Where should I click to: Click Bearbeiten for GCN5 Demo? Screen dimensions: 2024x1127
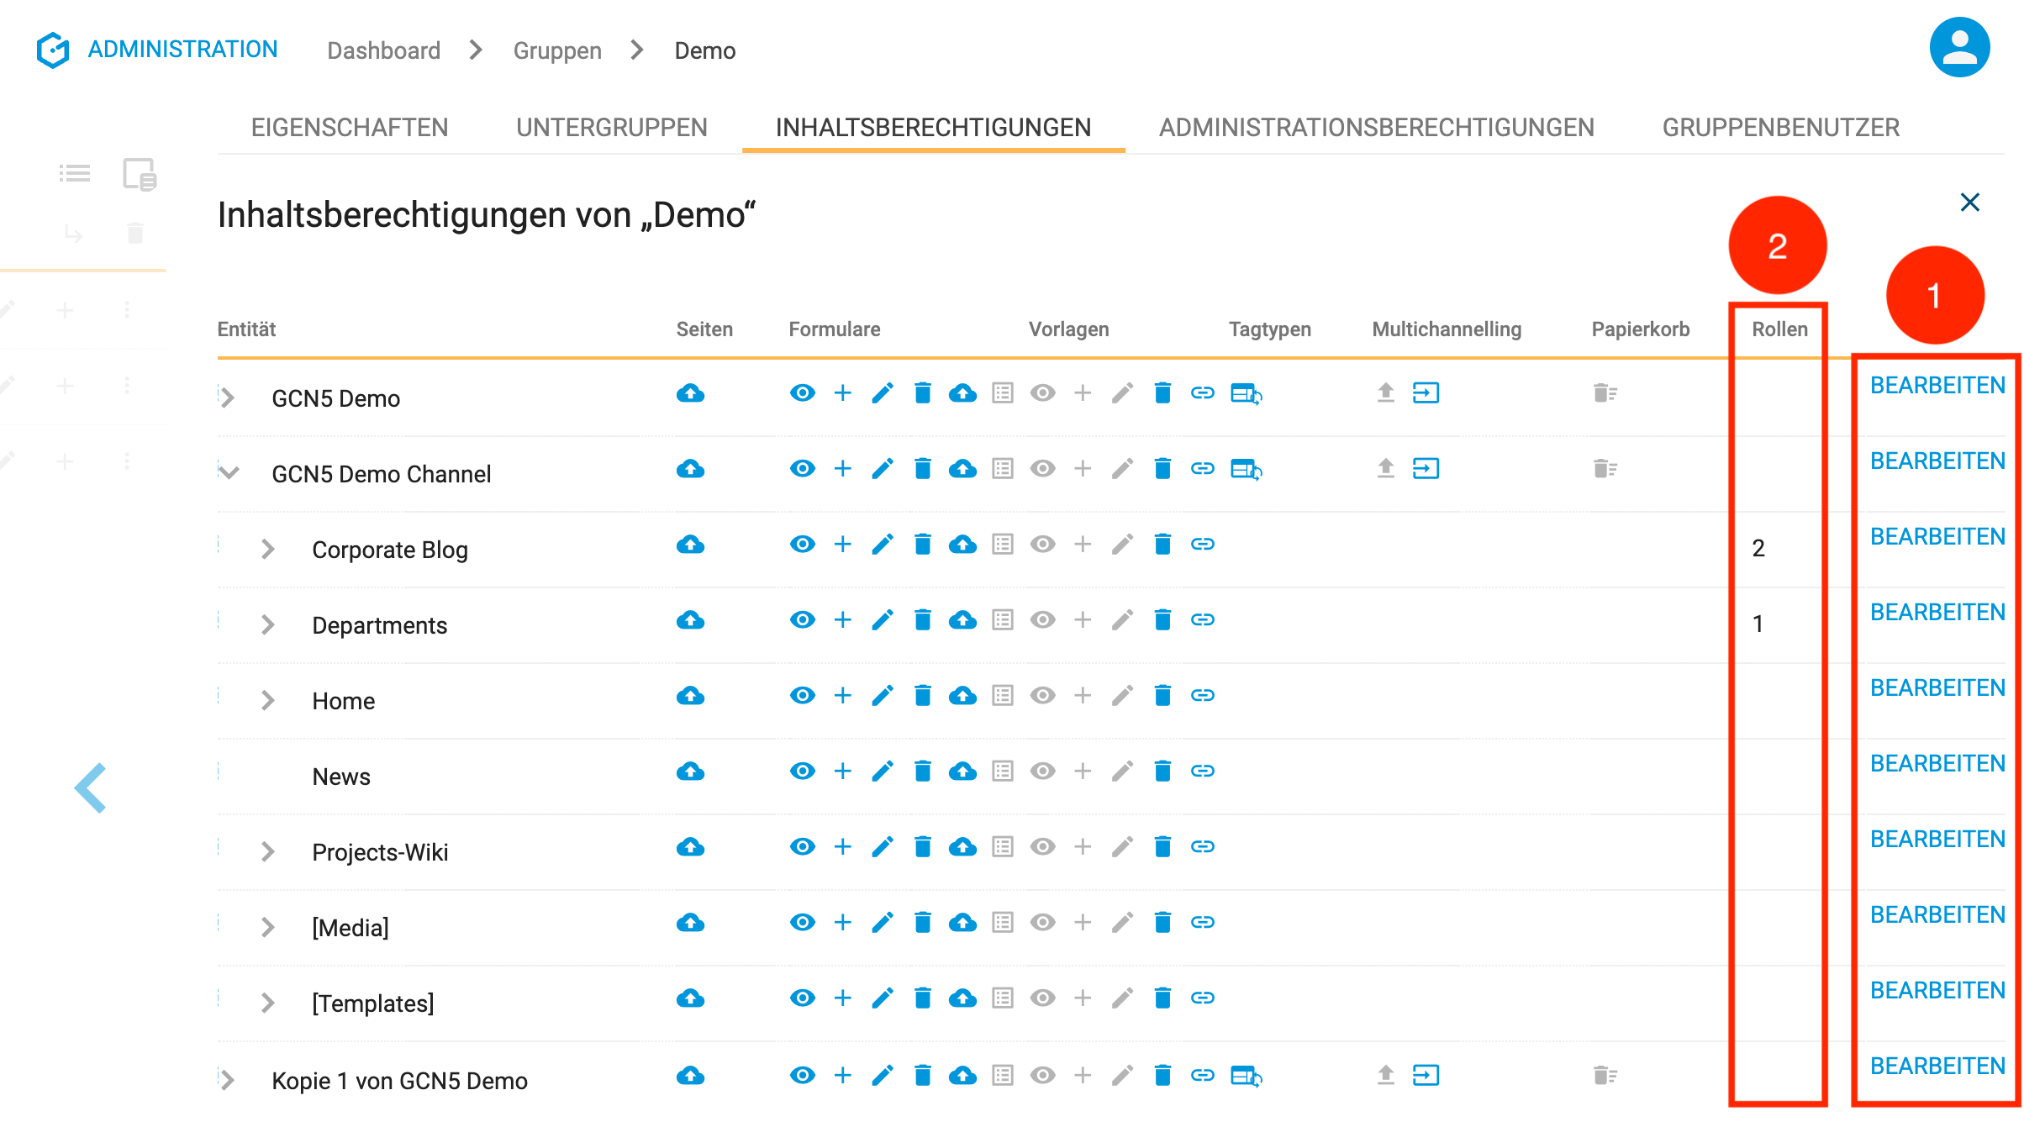click(1937, 385)
